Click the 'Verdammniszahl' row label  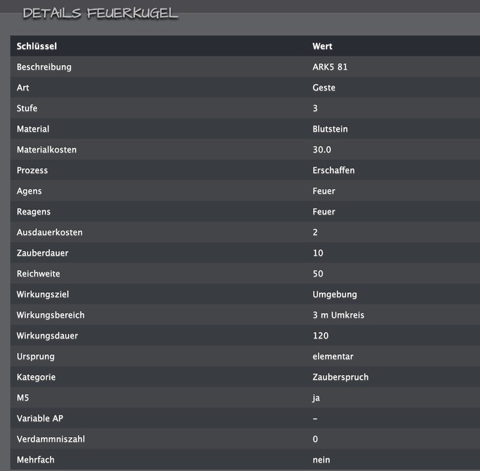point(51,439)
